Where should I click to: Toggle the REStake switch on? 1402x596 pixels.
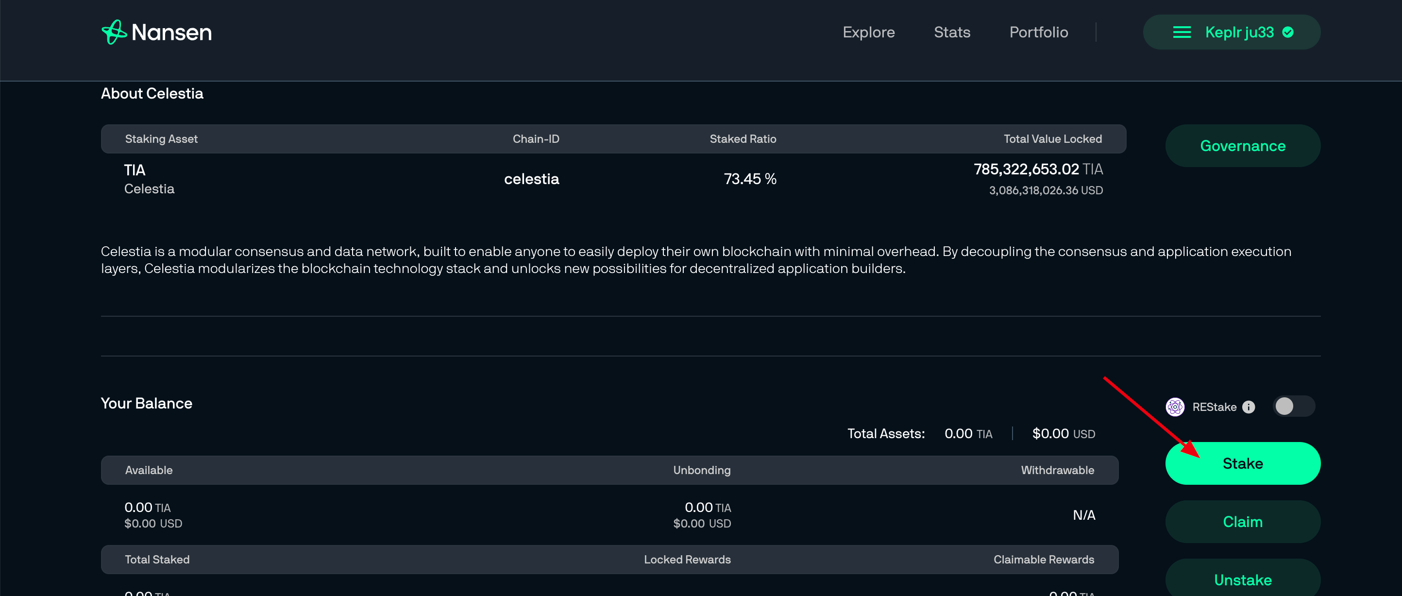1294,406
